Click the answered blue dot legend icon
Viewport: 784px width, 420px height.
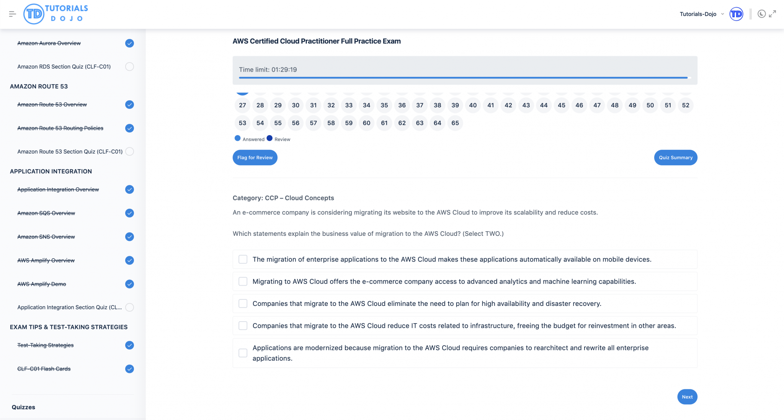237,139
